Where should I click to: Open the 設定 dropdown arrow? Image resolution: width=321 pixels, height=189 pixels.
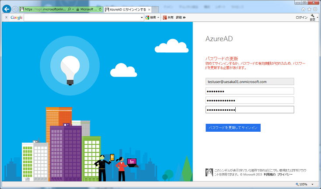pyautogui.click(x=318, y=17)
